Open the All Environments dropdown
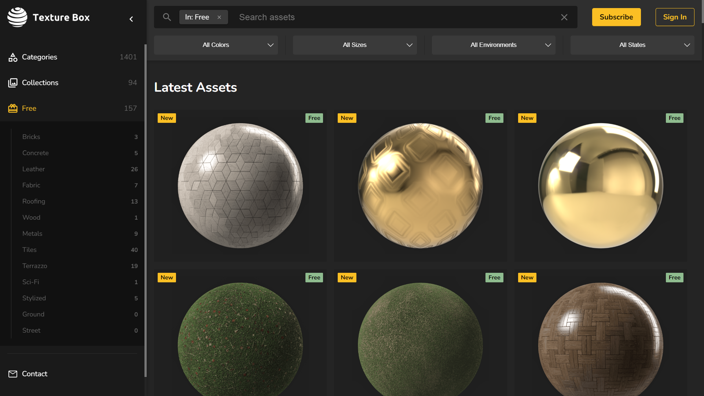Image resolution: width=704 pixels, height=396 pixels. point(494,45)
